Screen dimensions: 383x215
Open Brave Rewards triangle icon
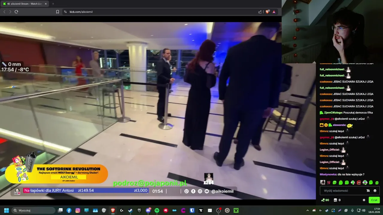tap(274, 12)
